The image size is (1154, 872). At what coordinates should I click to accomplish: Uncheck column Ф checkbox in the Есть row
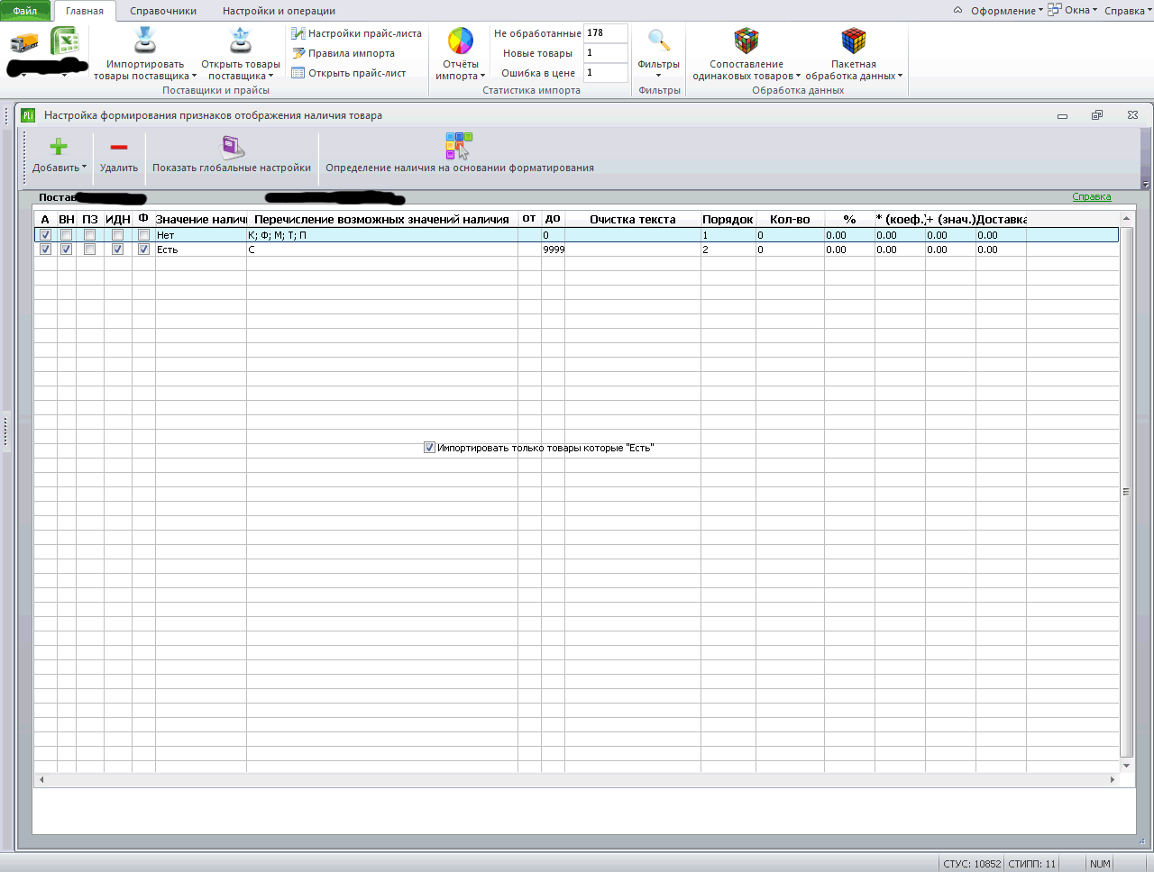[143, 250]
